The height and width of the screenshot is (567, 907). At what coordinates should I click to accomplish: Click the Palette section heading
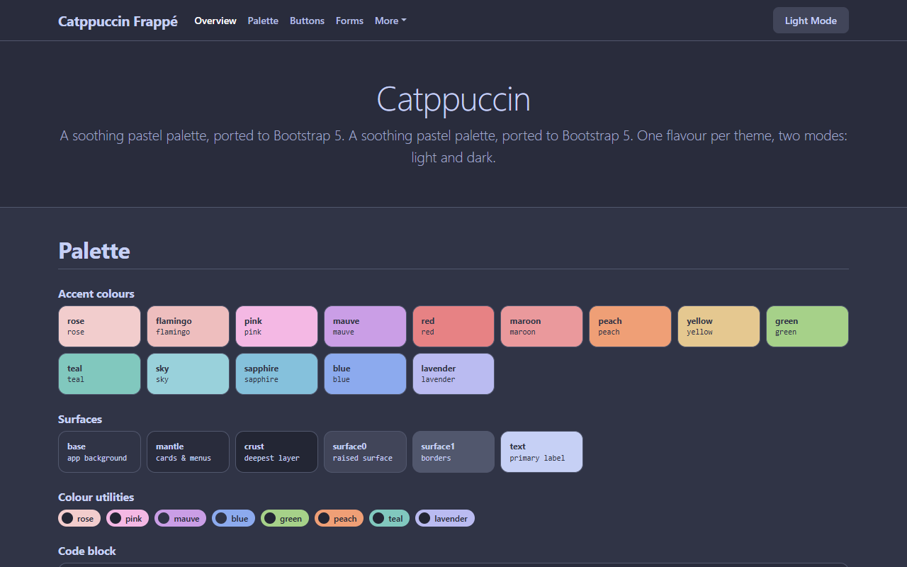(94, 251)
